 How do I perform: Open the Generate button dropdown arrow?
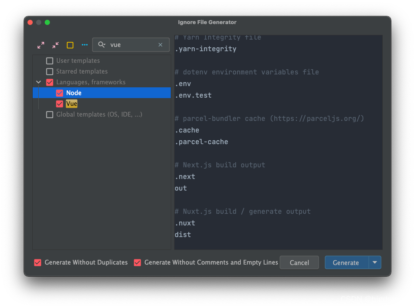coord(375,262)
